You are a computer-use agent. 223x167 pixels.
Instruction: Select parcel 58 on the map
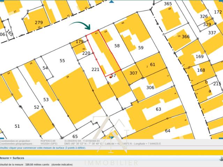point(117,46)
